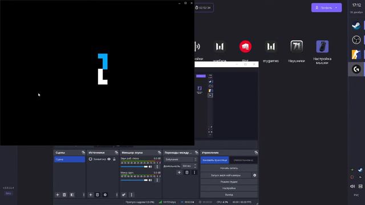Add a new source in Источники panel
The image size is (365, 205).
pyautogui.click(x=91, y=195)
